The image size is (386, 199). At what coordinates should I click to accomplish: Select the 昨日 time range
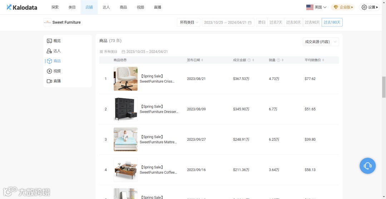click(262, 23)
